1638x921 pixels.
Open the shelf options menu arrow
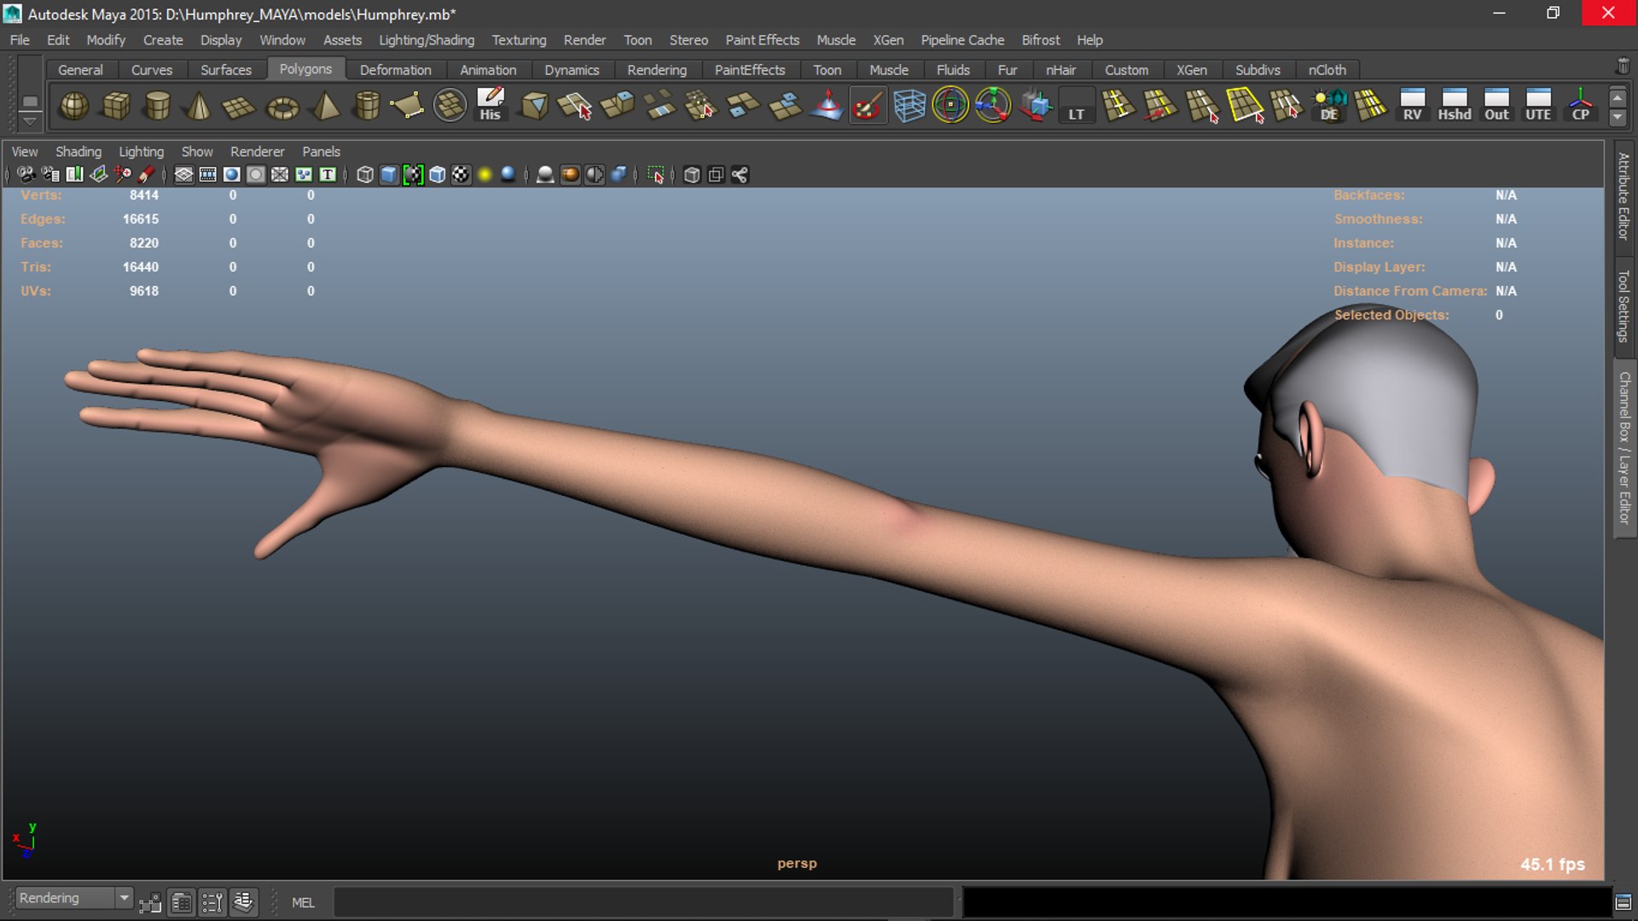tap(30, 120)
